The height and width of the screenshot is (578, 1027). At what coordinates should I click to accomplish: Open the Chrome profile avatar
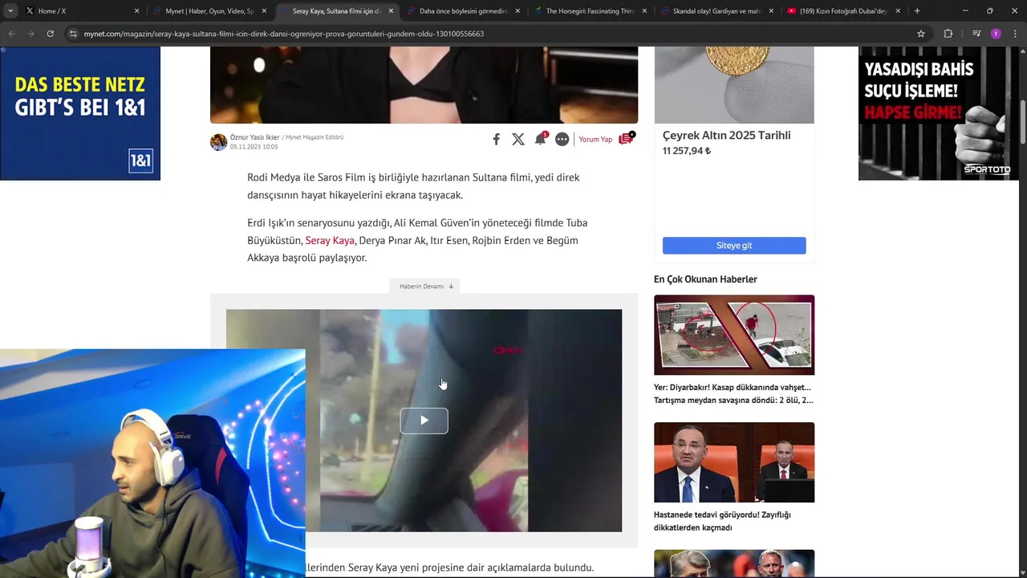click(996, 34)
